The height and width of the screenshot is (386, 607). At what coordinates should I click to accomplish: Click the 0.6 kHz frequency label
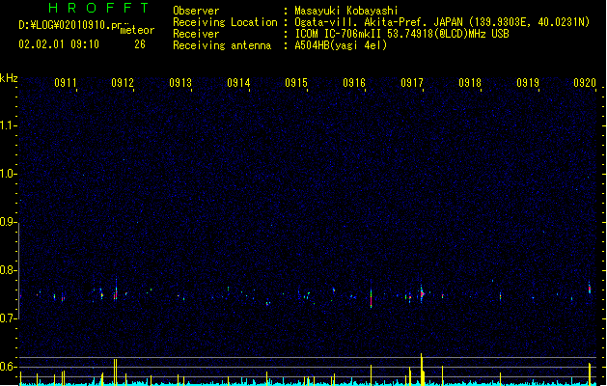tap(8, 367)
